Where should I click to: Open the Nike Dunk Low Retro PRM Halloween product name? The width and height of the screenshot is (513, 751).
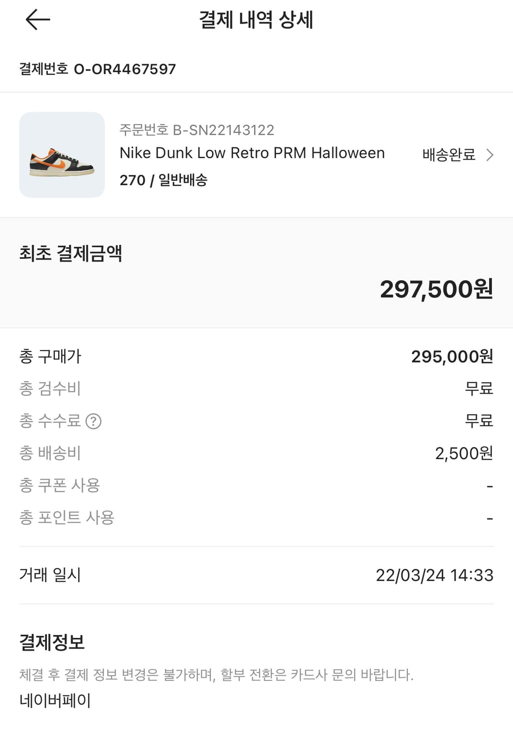coord(252,153)
